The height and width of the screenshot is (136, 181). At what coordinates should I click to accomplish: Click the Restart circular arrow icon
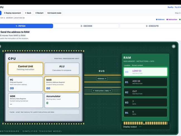click(x=36, y=13)
